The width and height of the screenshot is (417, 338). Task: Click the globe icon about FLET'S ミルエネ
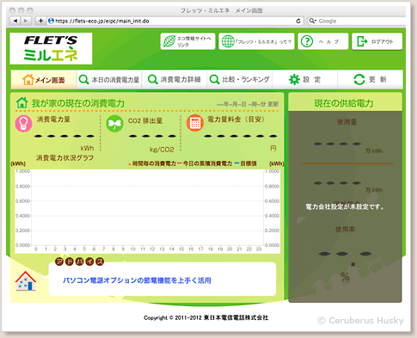pyautogui.click(x=228, y=41)
